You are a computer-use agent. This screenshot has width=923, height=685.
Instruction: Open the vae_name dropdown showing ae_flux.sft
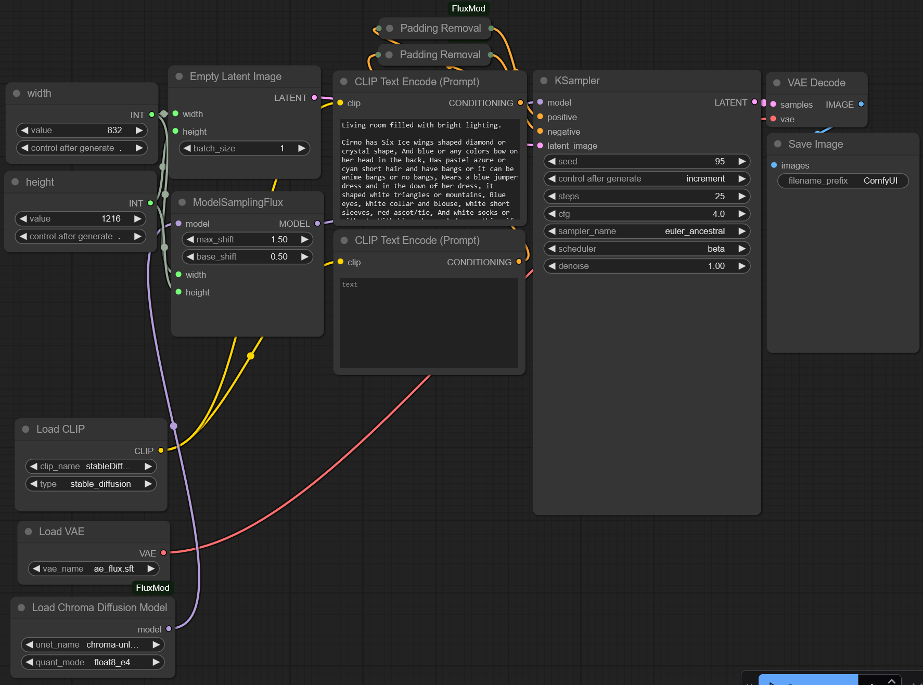94,568
